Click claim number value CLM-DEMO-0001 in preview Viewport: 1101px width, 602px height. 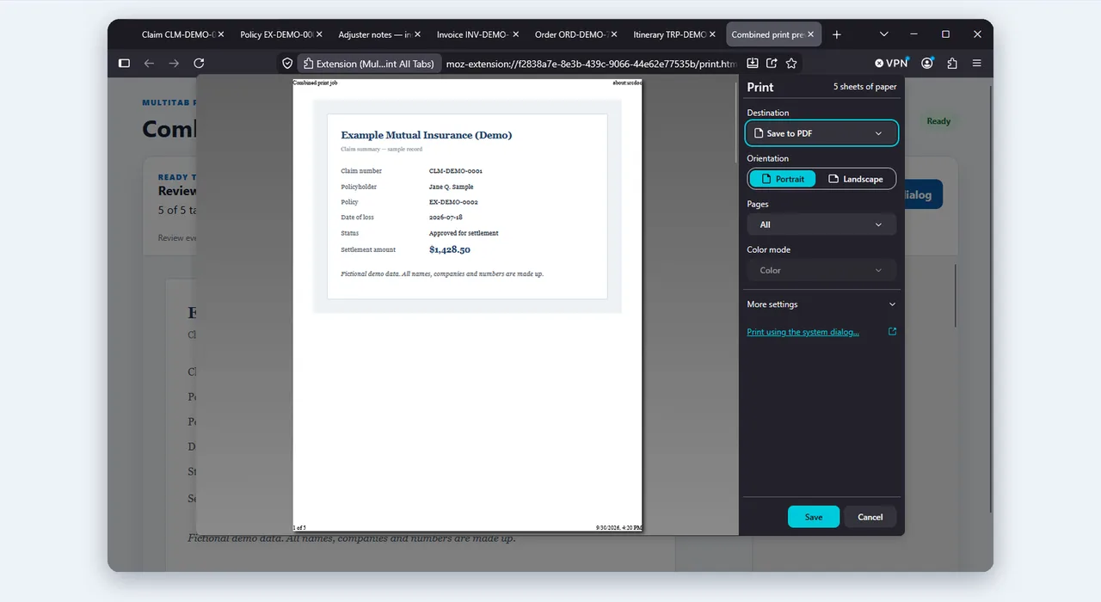coord(456,171)
